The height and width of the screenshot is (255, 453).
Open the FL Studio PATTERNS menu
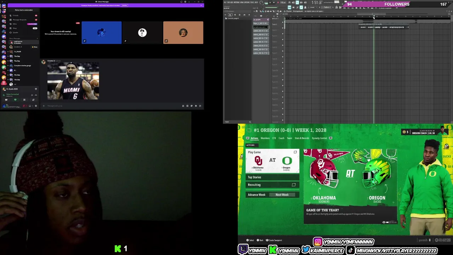click(237, 2)
